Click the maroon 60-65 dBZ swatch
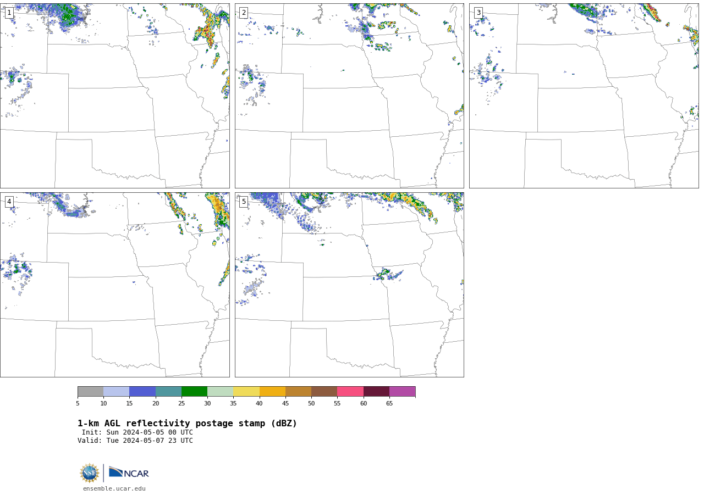This screenshot has height=495, width=704. coord(376,391)
